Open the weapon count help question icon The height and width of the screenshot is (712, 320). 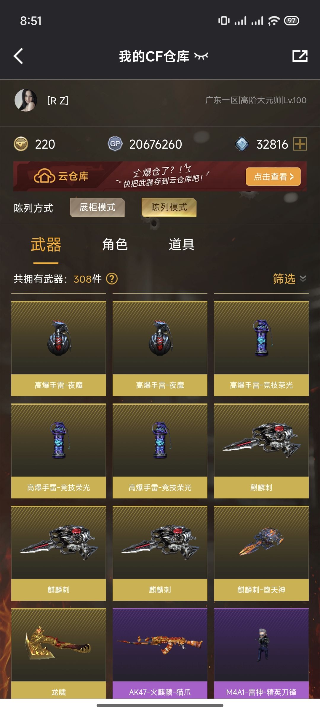click(x=112, y=279)
